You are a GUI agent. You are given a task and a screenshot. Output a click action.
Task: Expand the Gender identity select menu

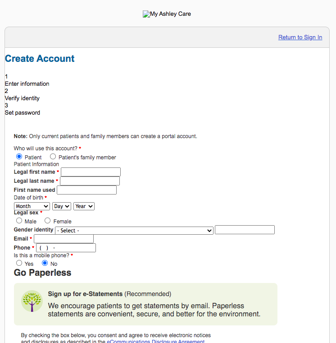coord(134,231)
